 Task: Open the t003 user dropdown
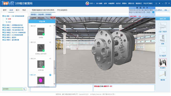click(92, 3)
